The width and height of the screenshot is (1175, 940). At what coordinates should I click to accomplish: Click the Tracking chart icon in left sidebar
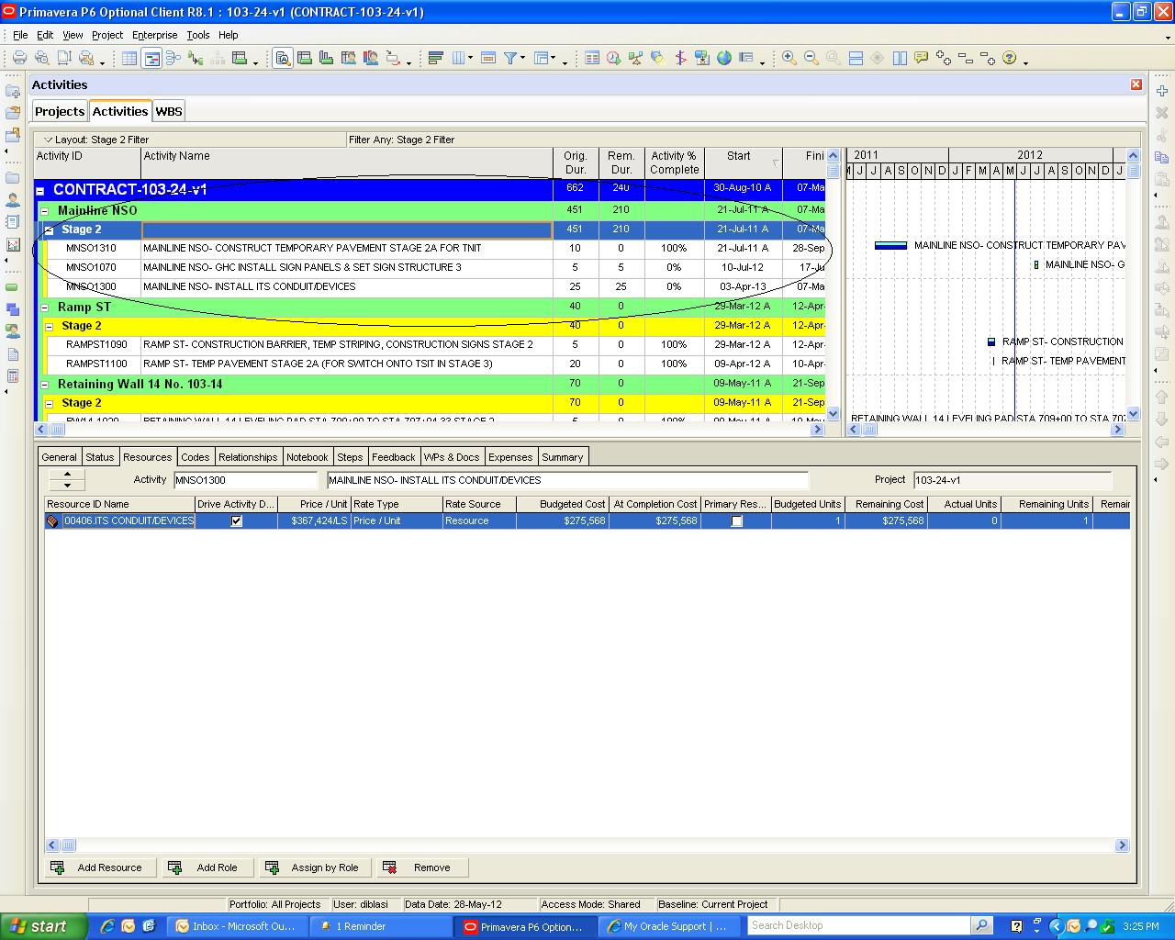click(x=13, y=244)
